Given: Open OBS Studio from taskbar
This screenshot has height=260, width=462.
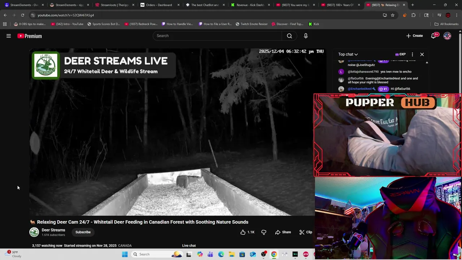Looking at the screenshot, I should 263,254.
